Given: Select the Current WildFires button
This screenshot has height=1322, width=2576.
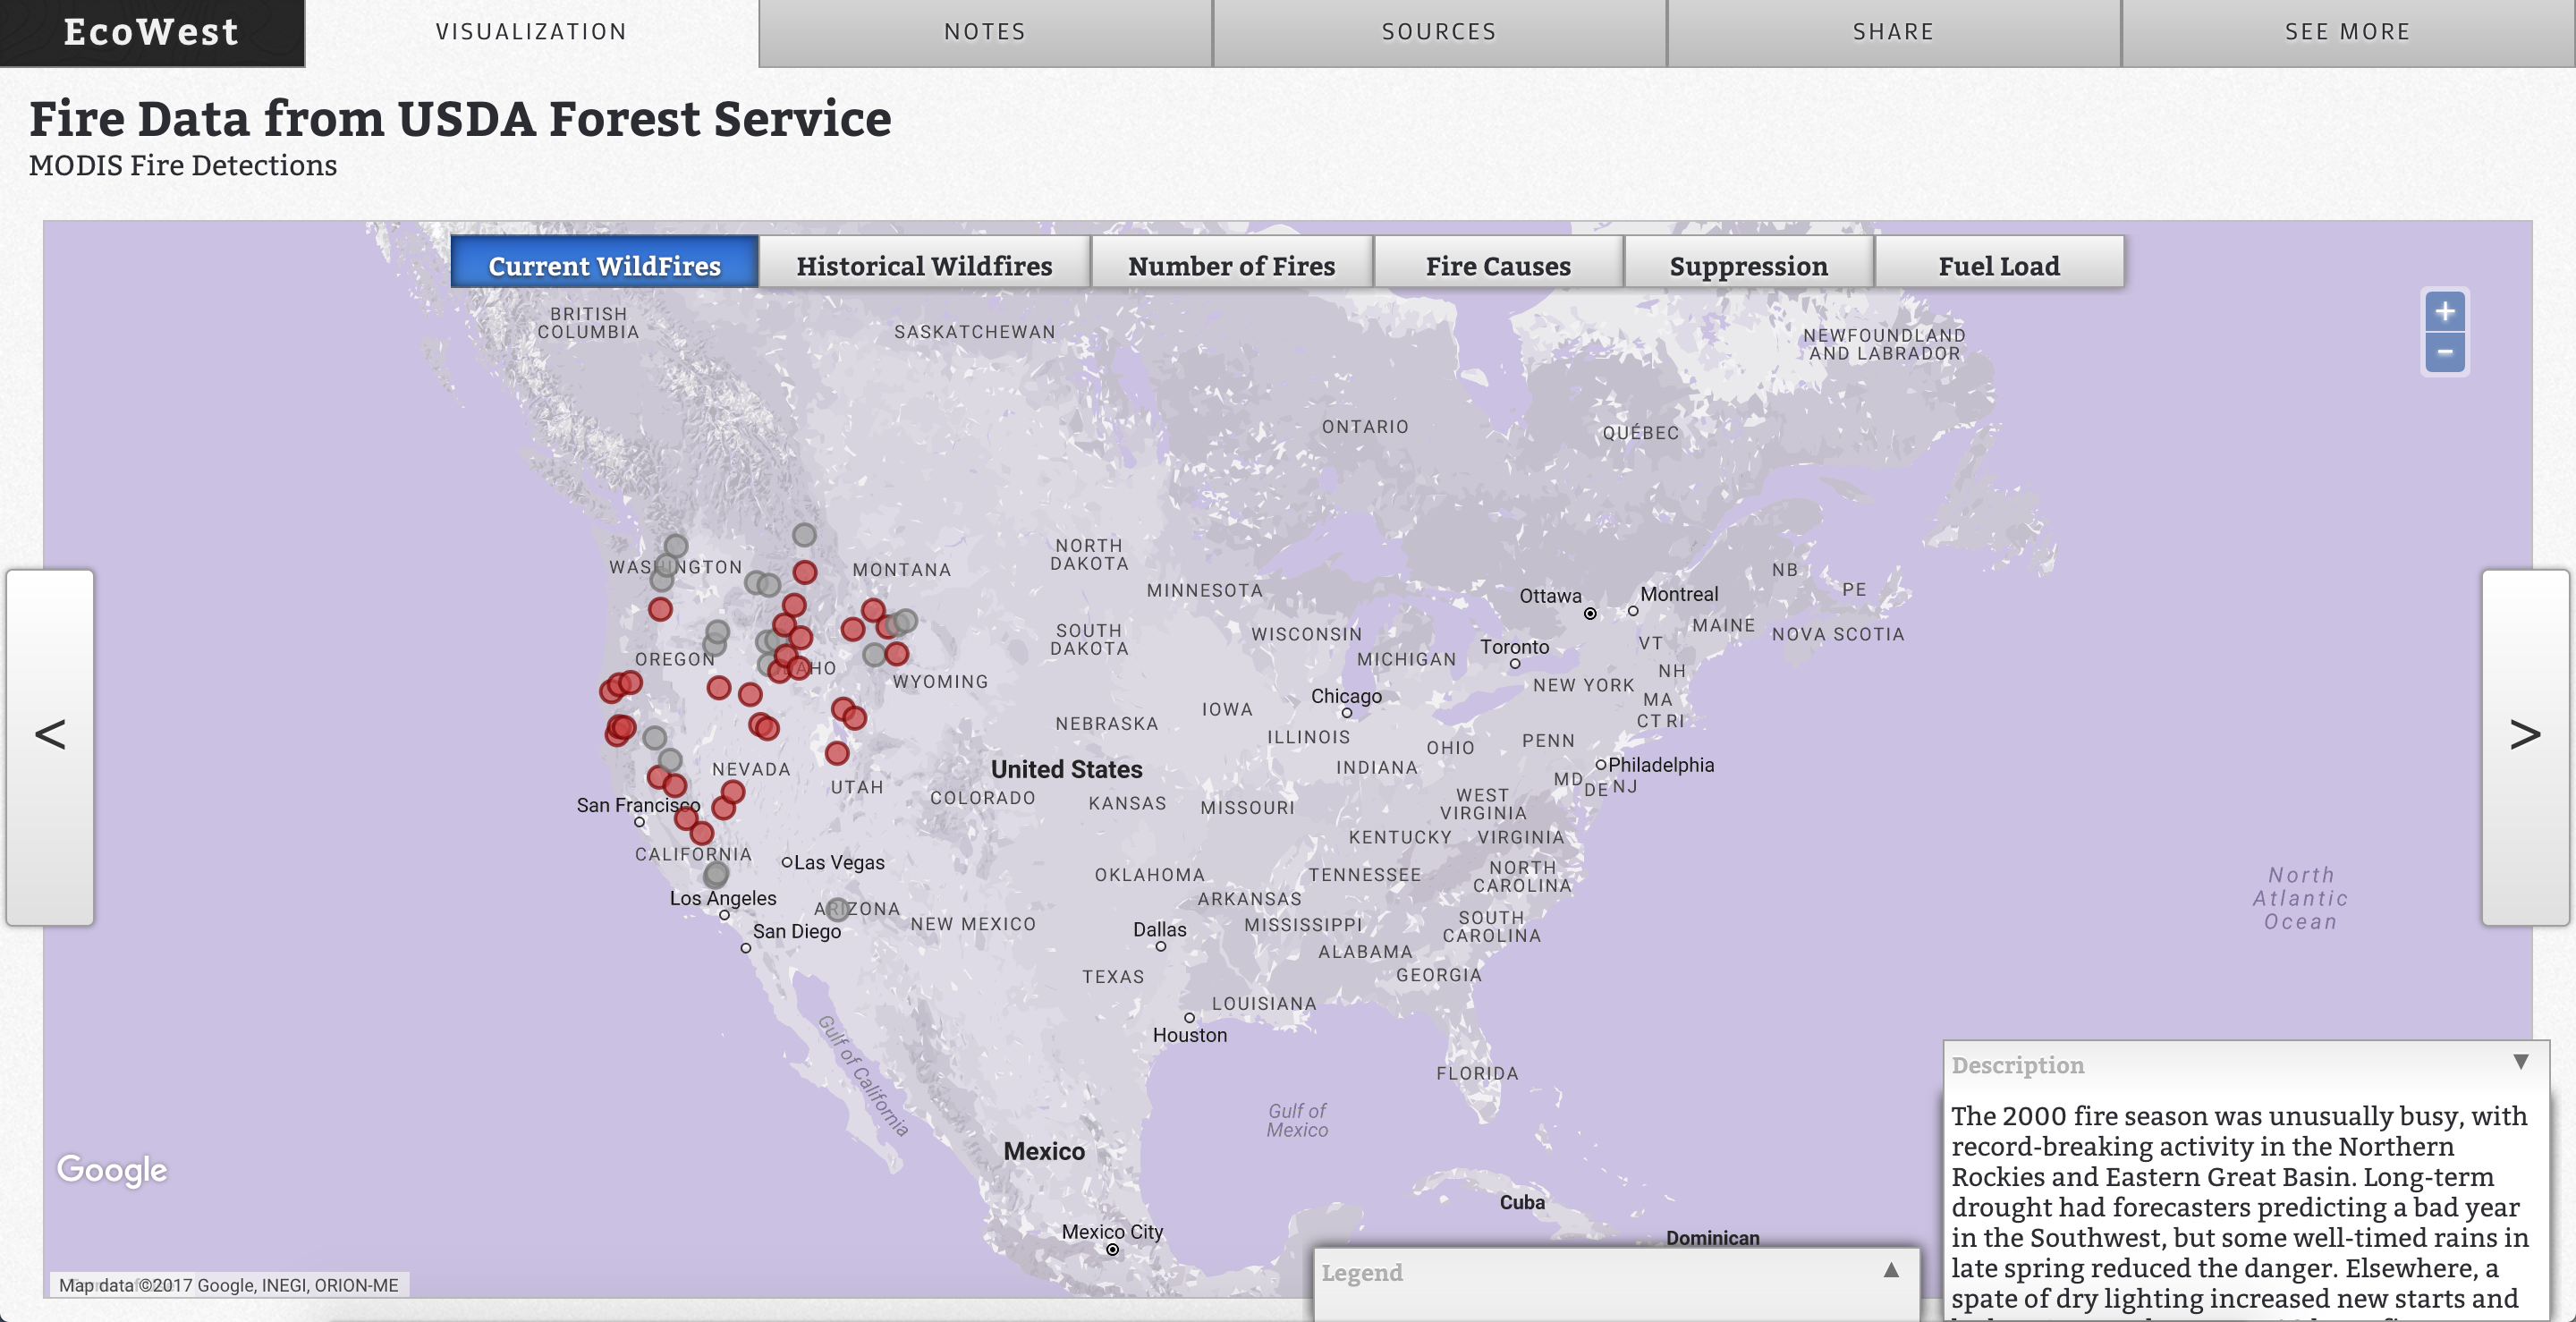Looking at the screenshot, I should (604, 266).
